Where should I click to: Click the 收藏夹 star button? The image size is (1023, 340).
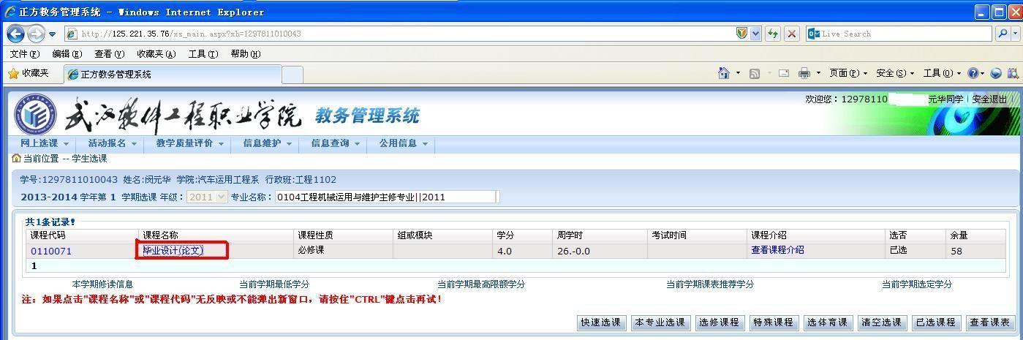tap(28, 73)
